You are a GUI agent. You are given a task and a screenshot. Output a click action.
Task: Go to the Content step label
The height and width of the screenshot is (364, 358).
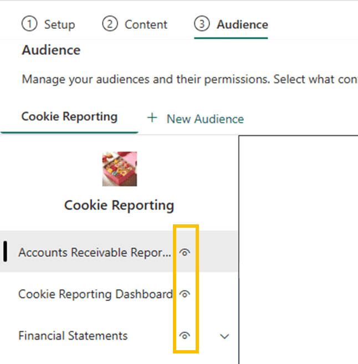pyautogui.click(x=146, y=25)
